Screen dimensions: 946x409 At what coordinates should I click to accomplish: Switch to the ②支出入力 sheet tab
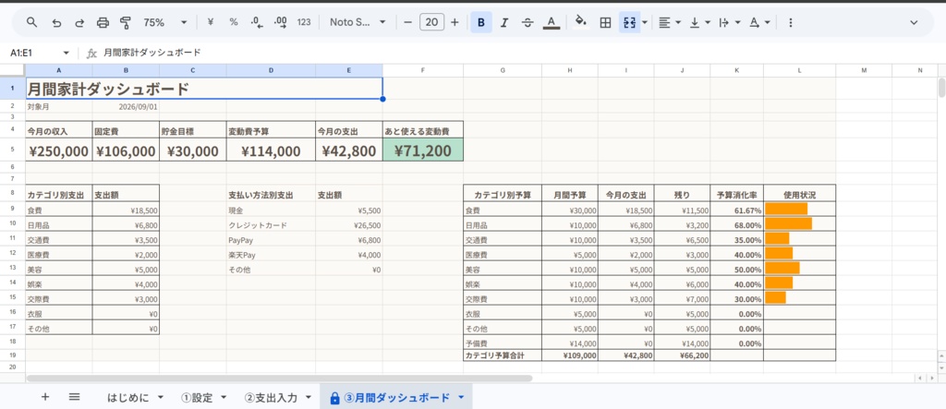pyautogui.click(x=271, y=398)
